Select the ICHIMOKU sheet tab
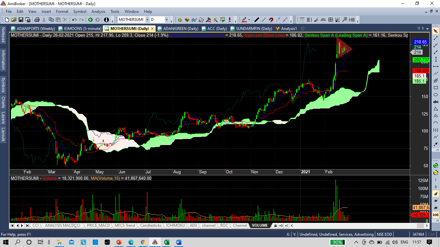This screenshot has width=440, height=247. 176,225
